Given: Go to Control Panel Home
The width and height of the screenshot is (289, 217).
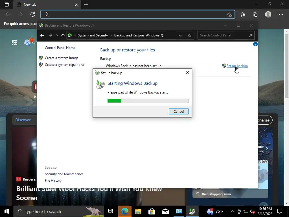Looking at the screenshot, I should coord(60,47).
